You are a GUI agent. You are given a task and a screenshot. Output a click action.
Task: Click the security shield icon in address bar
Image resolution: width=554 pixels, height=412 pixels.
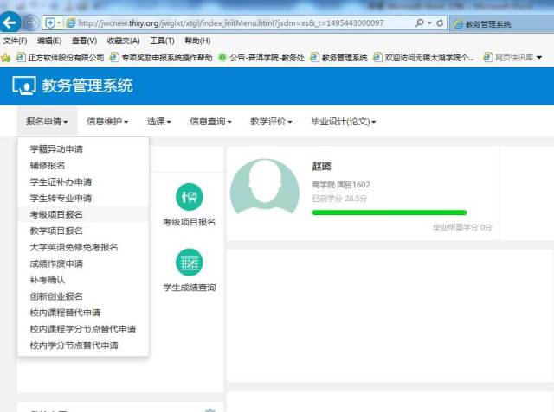[50, 23]
